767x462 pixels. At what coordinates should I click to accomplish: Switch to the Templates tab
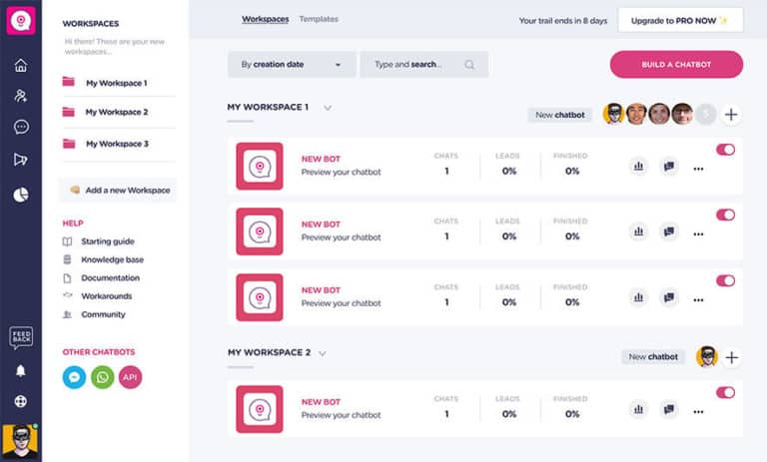coord(319,19)
